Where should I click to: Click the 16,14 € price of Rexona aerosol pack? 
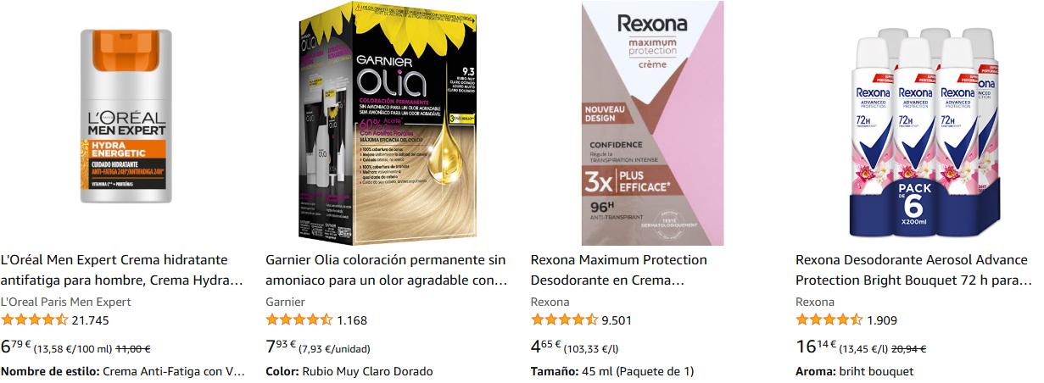[816, 347]
